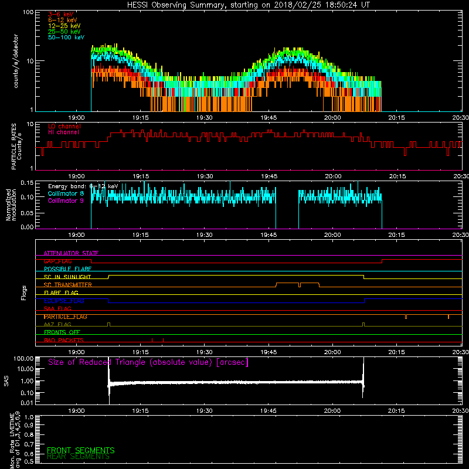The image size is (469, 469).
Task: Click 19:15 tick under the modulation plot
Action: tap(141, 235)
